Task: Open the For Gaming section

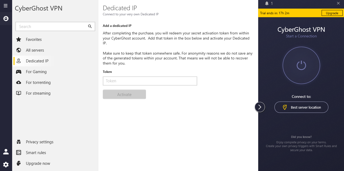Action: click(36, 72)
